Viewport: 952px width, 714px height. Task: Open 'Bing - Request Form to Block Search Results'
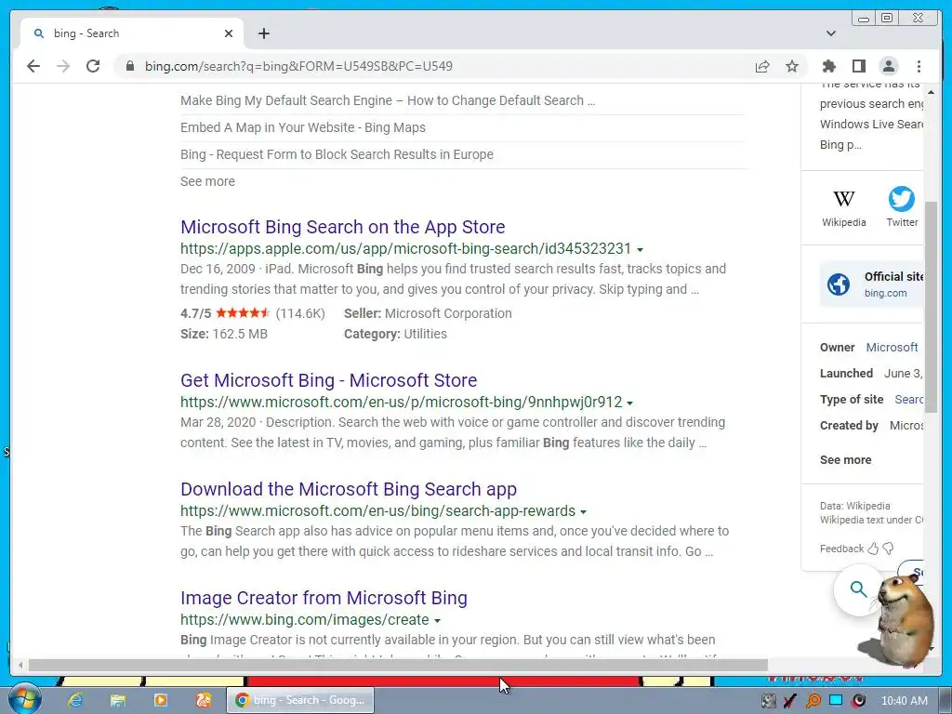[x=337, y=154]
